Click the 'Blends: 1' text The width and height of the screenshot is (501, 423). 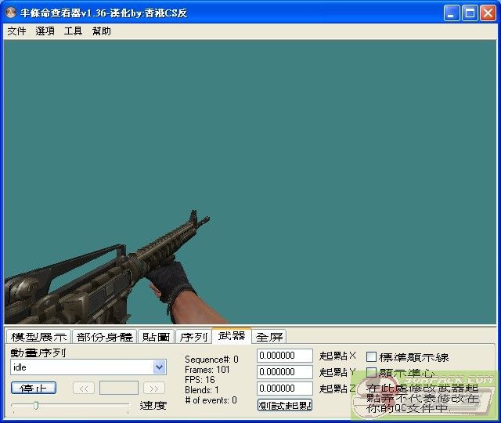(x=202, y=390)
